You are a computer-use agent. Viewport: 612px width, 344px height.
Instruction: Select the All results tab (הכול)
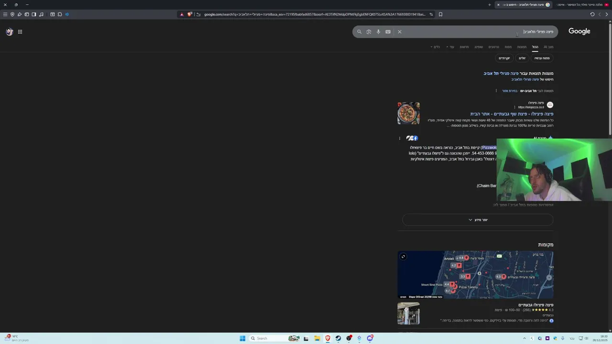pos(535,47)
